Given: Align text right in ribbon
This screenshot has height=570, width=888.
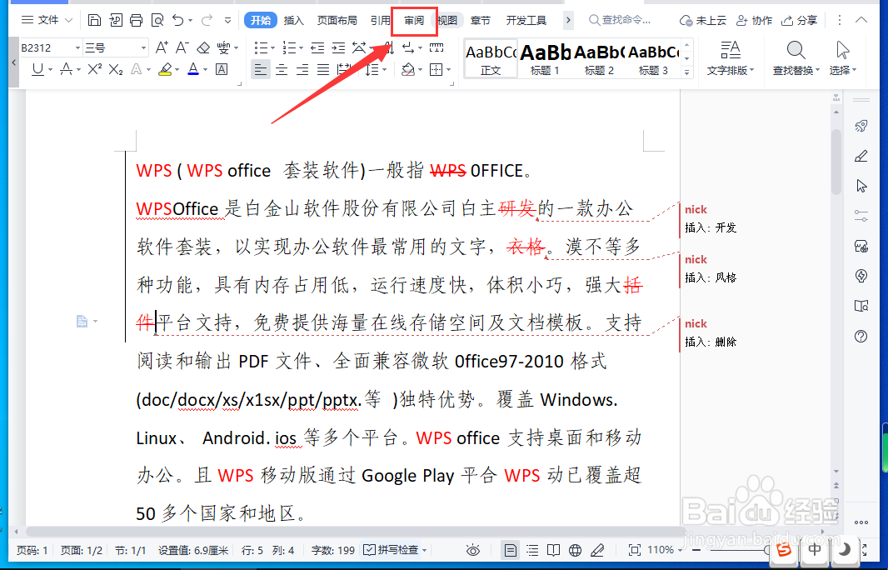Looking at the screenshot, I should [x=302, y=70].
